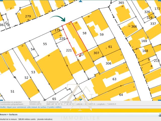Click the red outlined parcel 42
Image resolution: width=161 pixels, height=121 pixels.
pyautogui.click(x=74, y=39)
